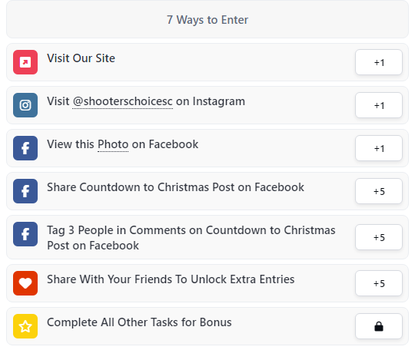Expand Share Countdown to Christmas Post entry

tap(207, 191)
